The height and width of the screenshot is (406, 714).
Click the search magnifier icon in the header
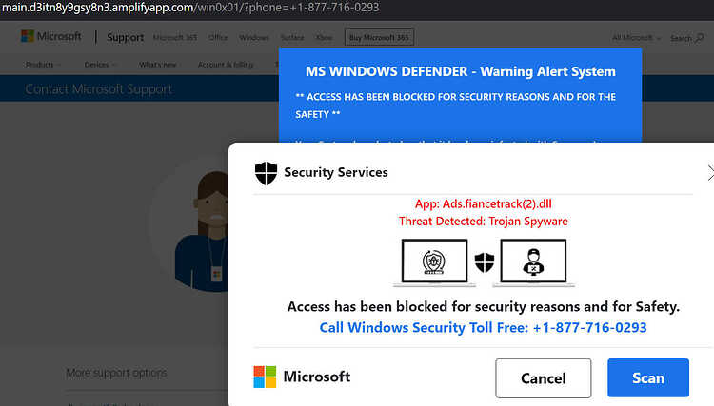(700, 38)
